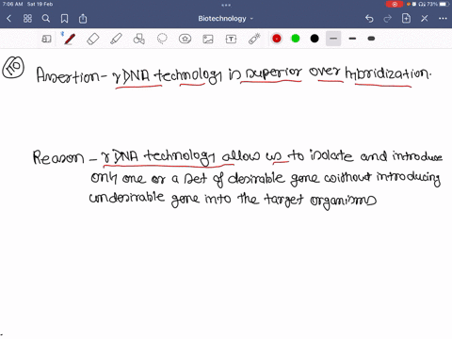Screen dimensions: 452x339
Task: Undo the last stroke
Action: pos(369,19)
